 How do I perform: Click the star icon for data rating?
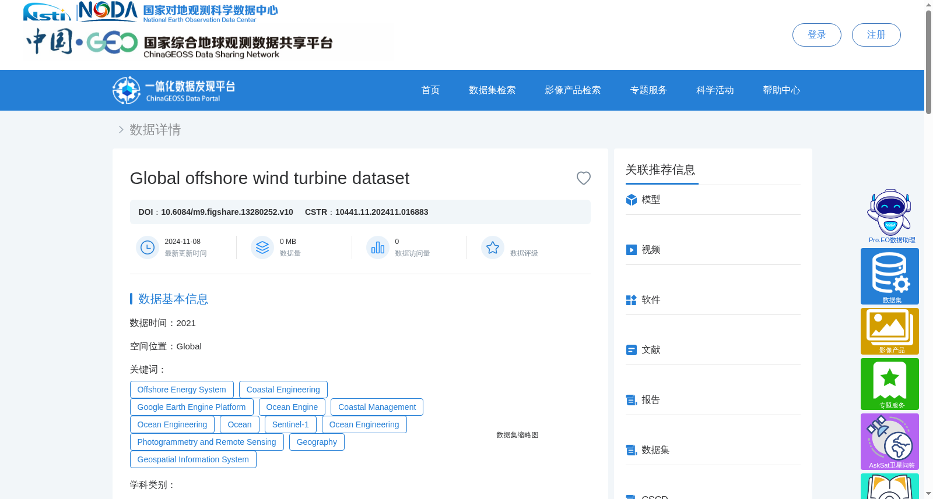pos(493,247)
